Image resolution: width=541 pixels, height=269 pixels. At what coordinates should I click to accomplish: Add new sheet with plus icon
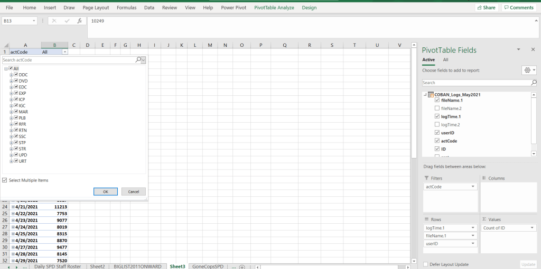242,267
